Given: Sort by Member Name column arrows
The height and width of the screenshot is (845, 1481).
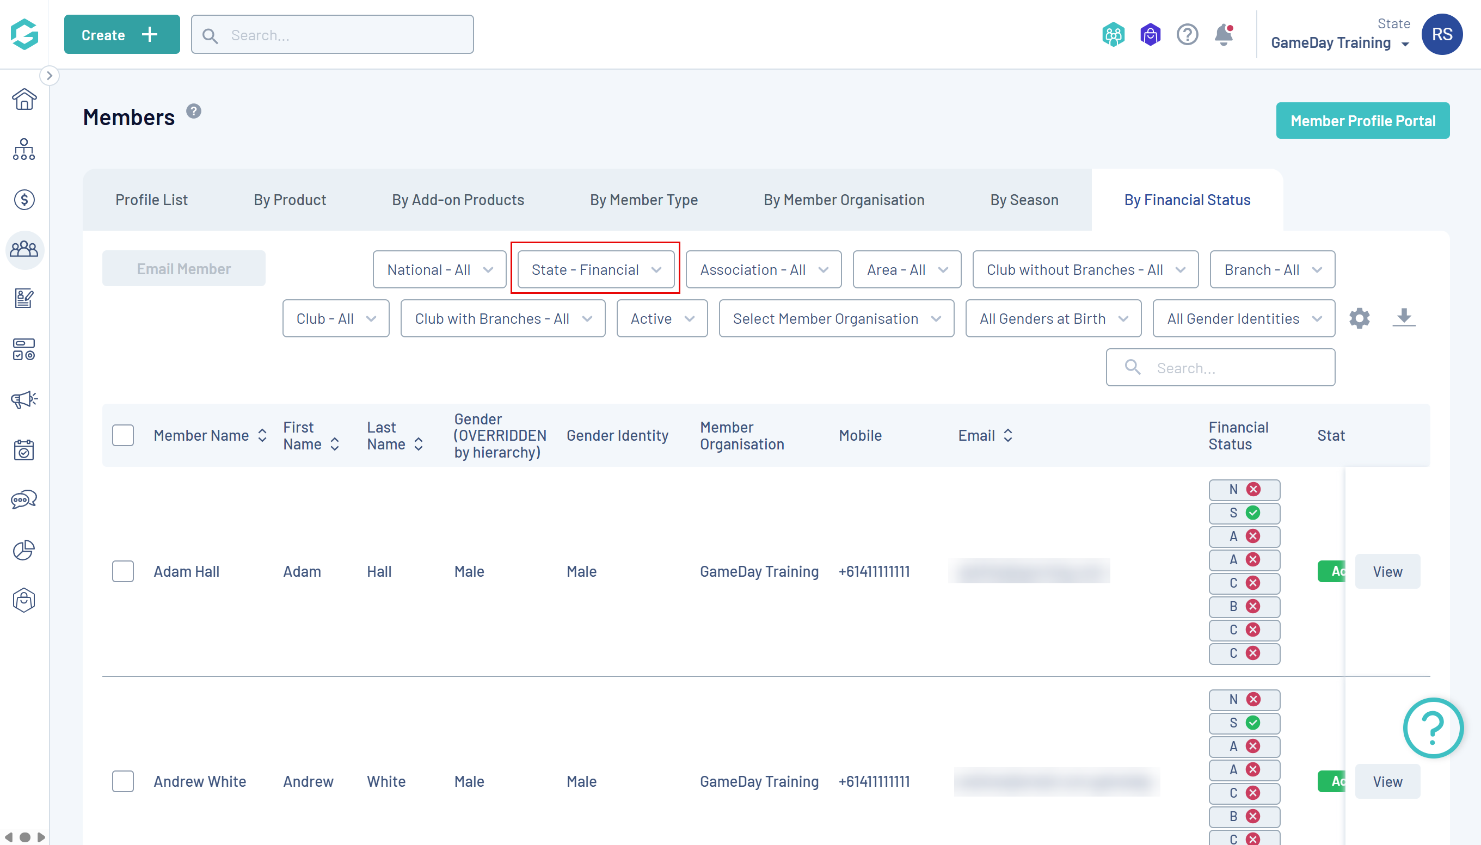Looking at the screenshot, I should [262, 435].
